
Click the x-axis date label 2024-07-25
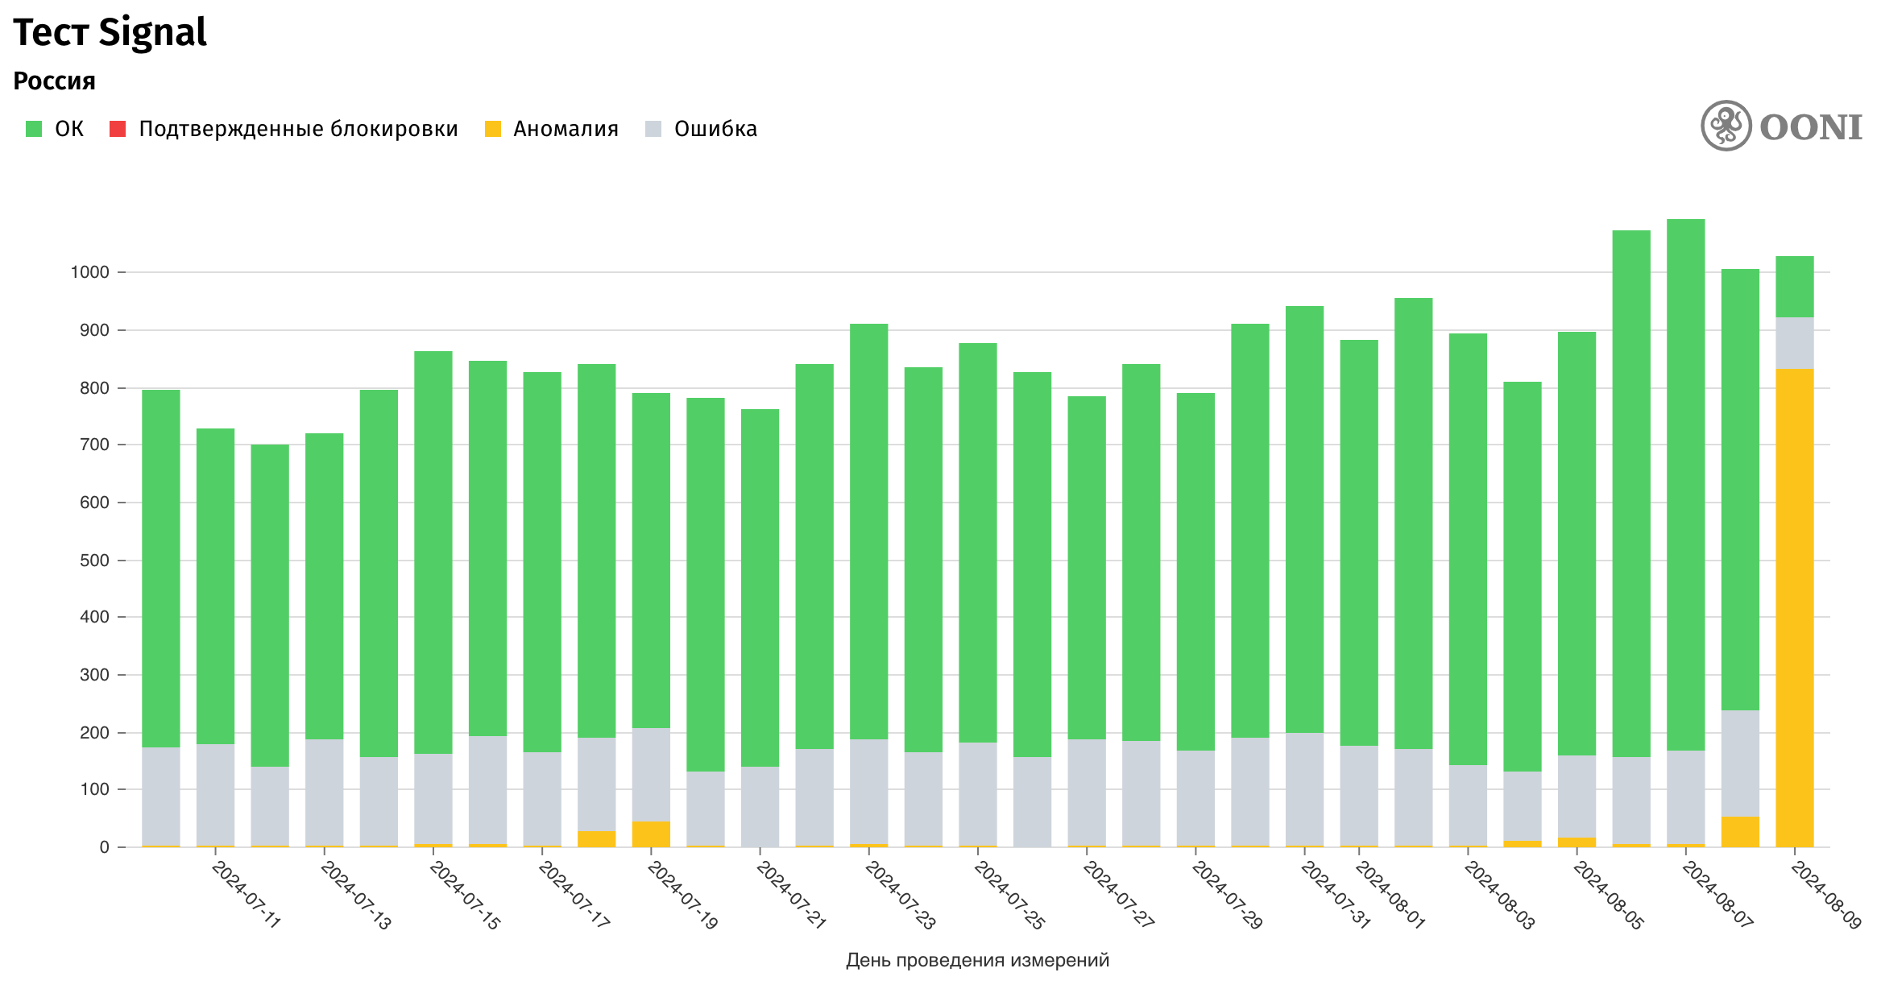click(1009, 895)
